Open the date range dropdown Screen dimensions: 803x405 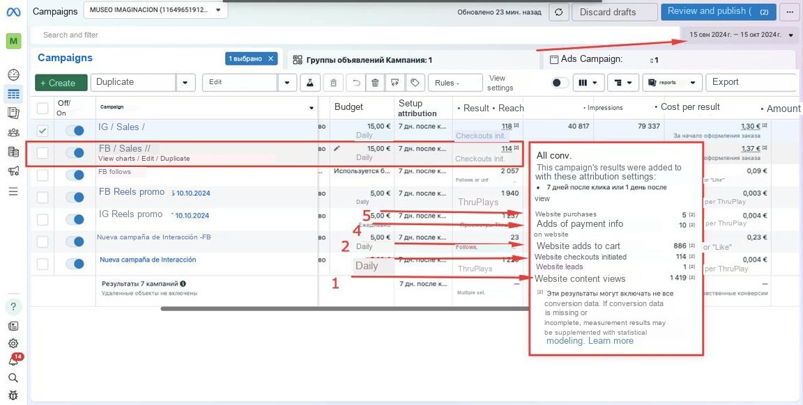[742, 35]
